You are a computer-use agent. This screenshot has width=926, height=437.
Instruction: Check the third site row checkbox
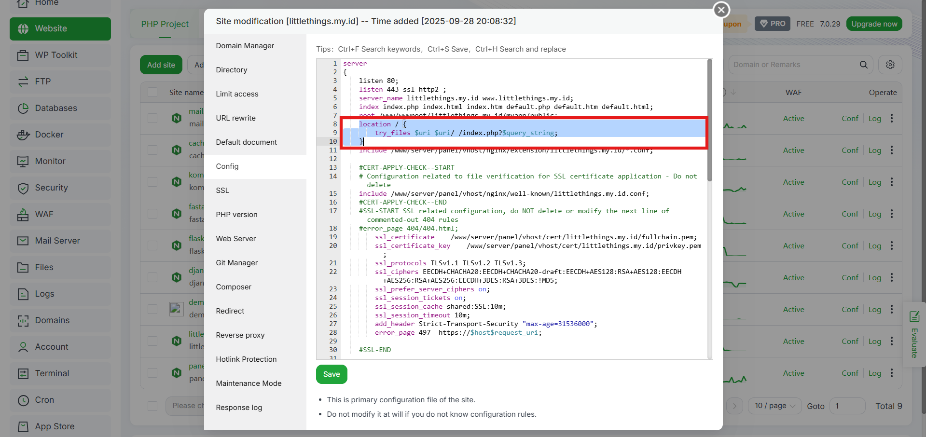tap(152, 182)
